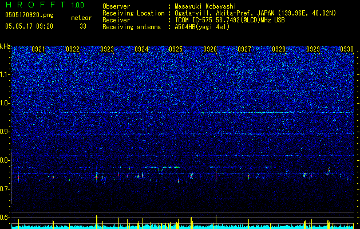Click the 0.7 kHz axis label
The height and width of the screenshot is (229, 360).
click(x=6, y=189)
